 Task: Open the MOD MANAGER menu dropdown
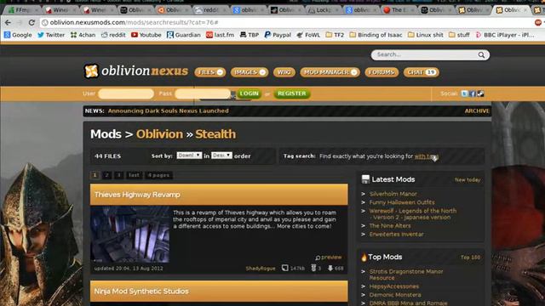click(x=330, y=72)
